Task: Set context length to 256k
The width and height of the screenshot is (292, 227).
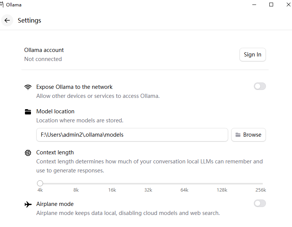Action: tap(261, 190)
